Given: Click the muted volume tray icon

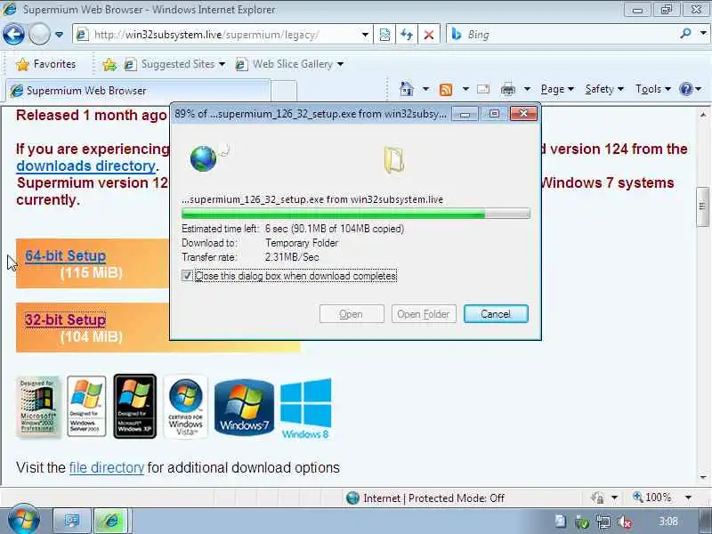Looking at the screenshot, I should 625,522.
